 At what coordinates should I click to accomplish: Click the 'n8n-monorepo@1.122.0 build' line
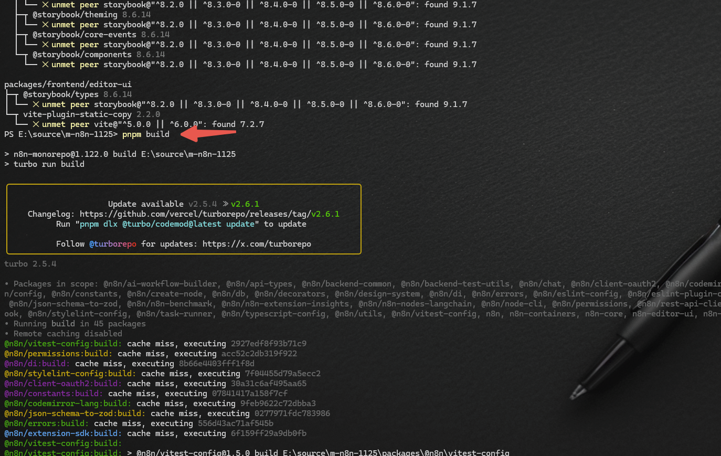pyautogui.click(x=120, y=154)
